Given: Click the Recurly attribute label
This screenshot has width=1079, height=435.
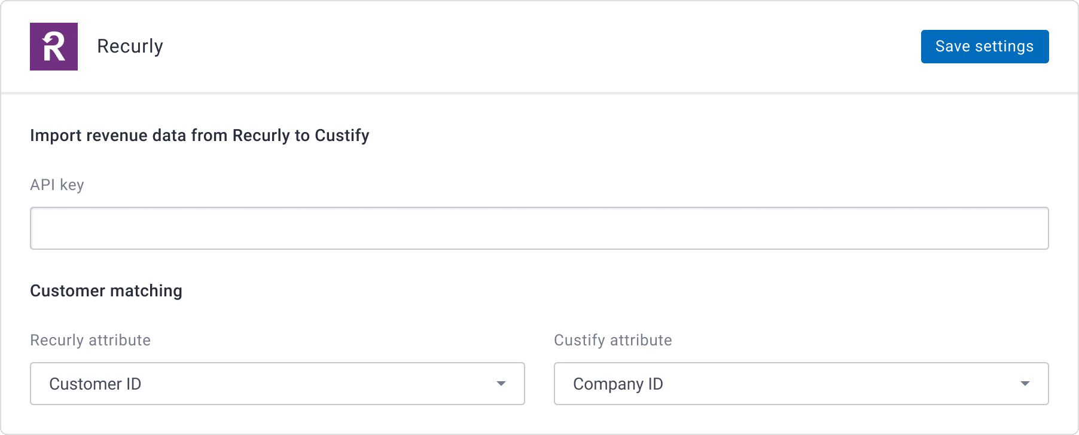Looking at the screenshot, I should [90, 340].
